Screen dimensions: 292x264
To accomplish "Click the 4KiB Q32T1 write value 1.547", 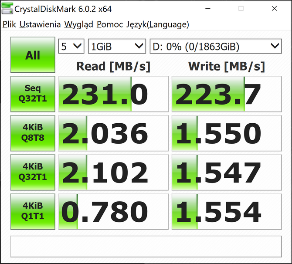I will (x=227, y=173).
